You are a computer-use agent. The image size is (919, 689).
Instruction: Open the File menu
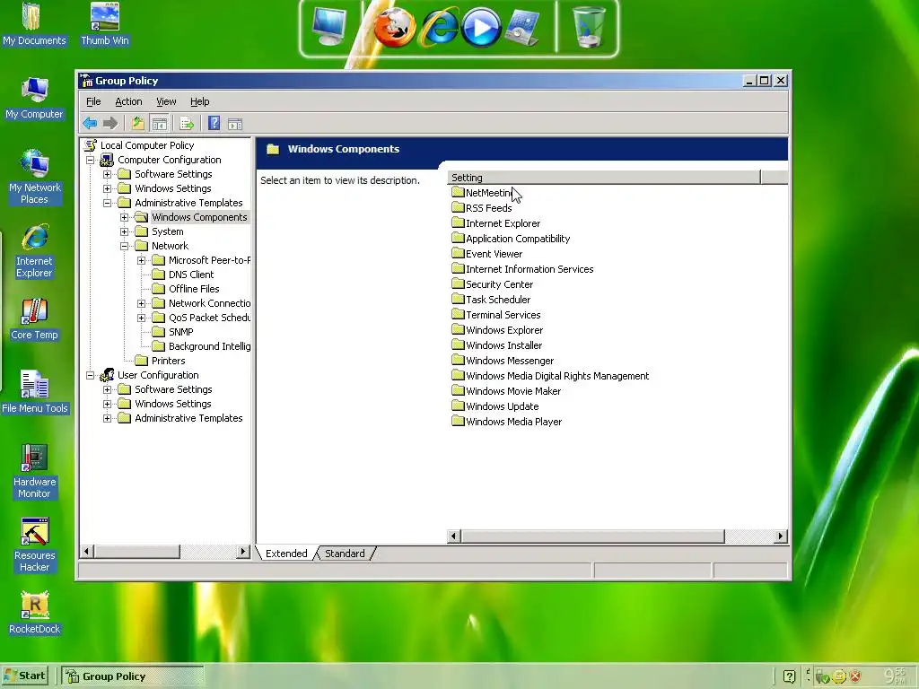[x=93, y=101]
